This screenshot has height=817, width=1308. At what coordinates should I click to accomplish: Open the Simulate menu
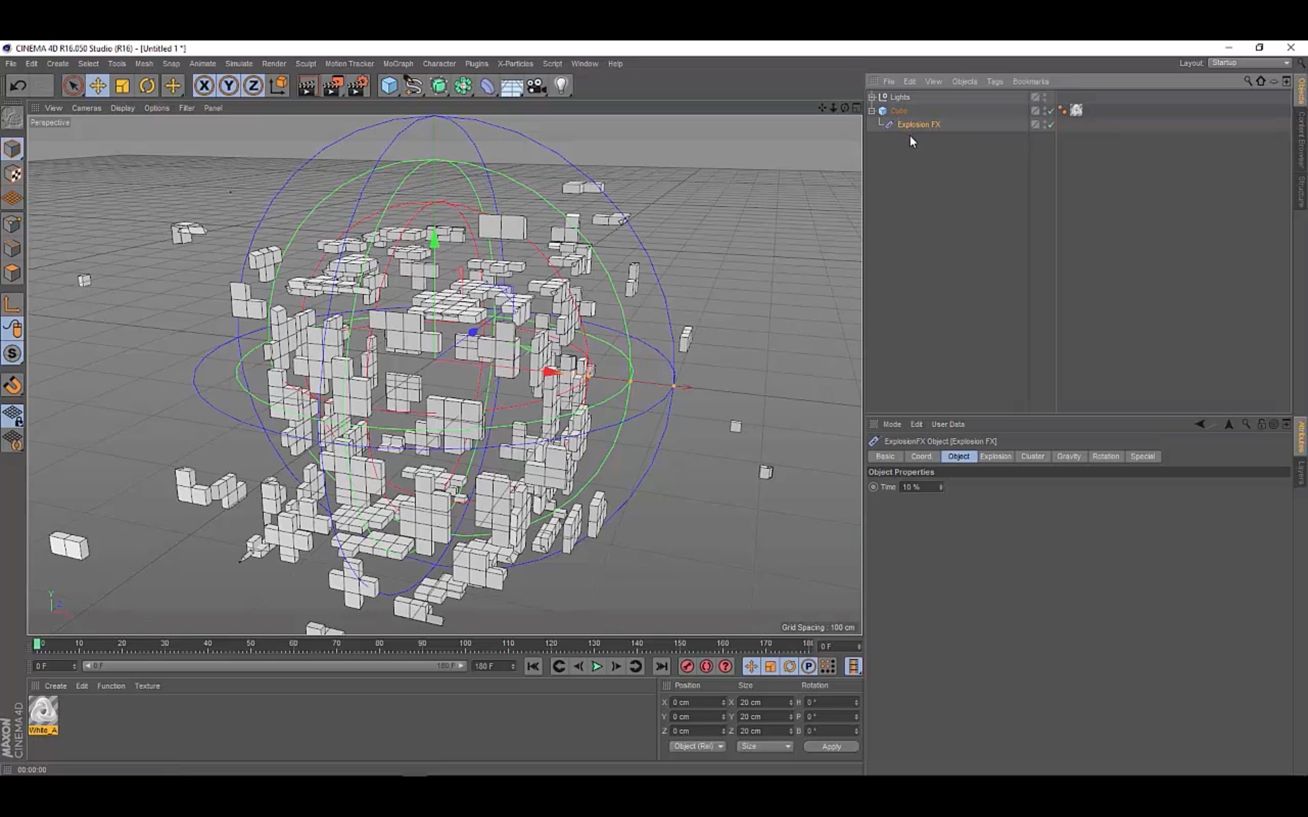(239, 64)
